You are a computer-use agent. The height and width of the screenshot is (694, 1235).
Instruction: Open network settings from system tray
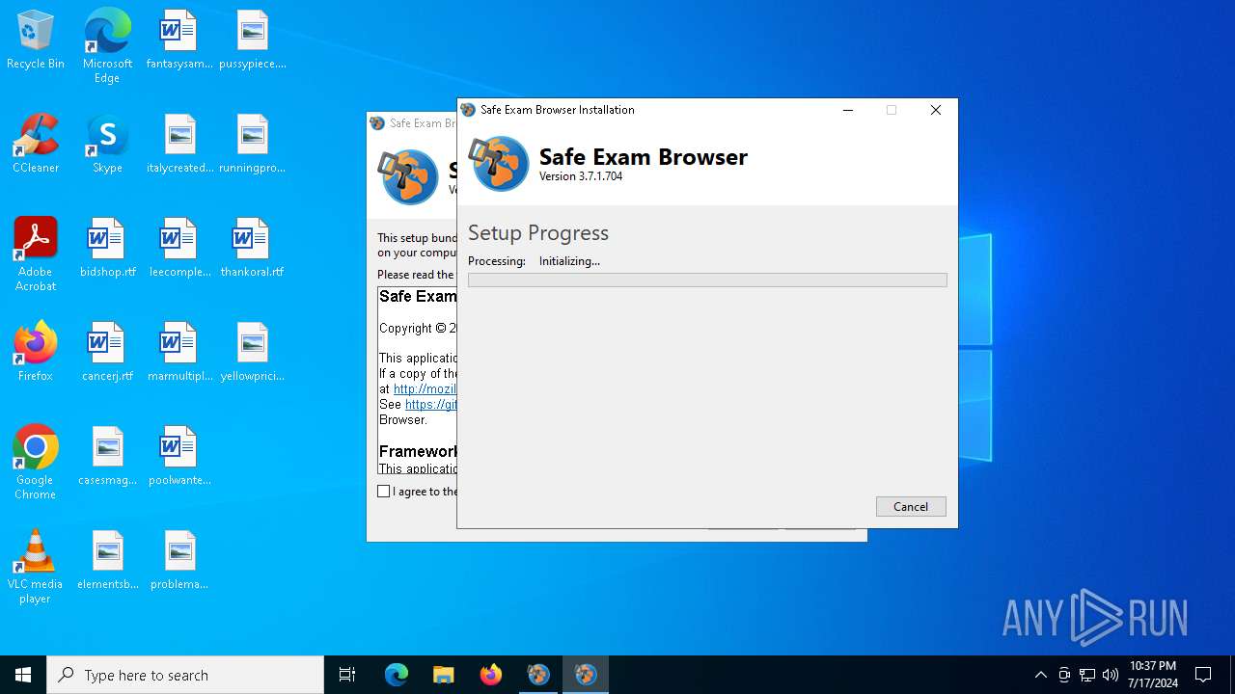1087,675
